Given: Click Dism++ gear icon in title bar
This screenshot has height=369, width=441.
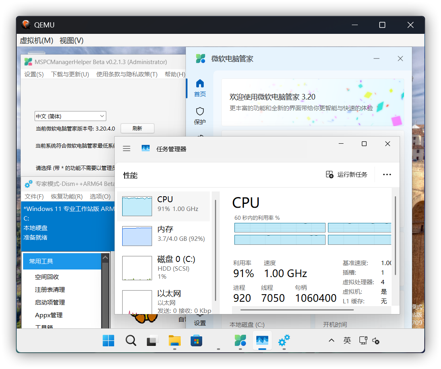Looking at the screenshot, I should coord(28,184).
